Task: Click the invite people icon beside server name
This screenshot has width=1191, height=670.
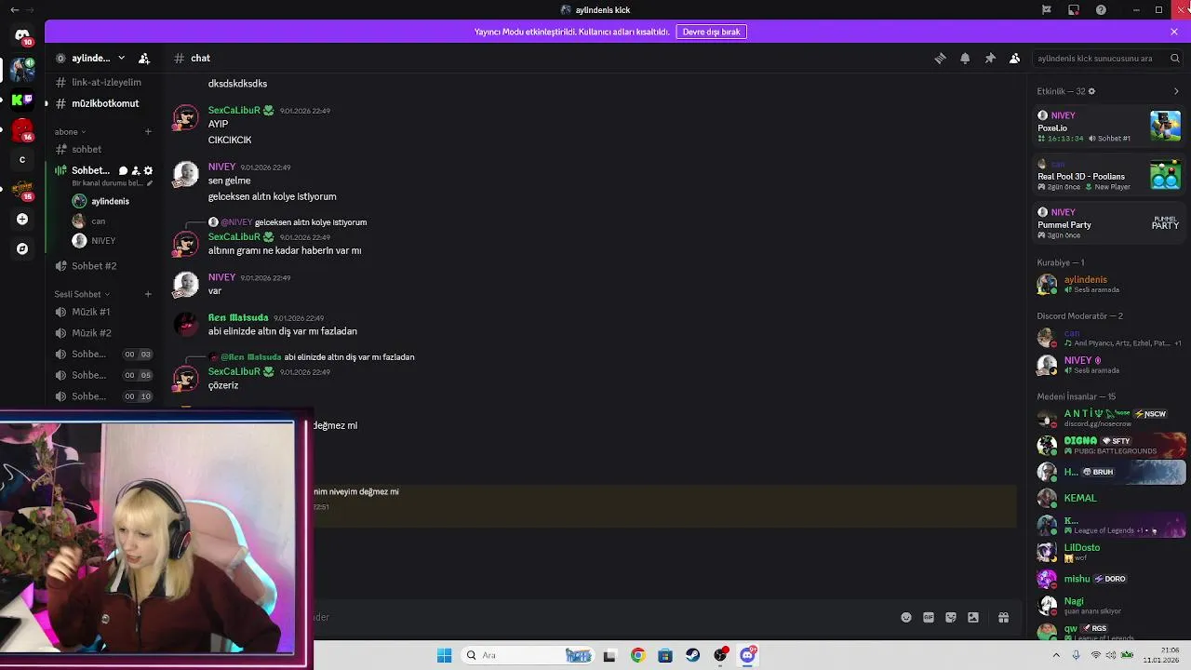Action: 144,58
